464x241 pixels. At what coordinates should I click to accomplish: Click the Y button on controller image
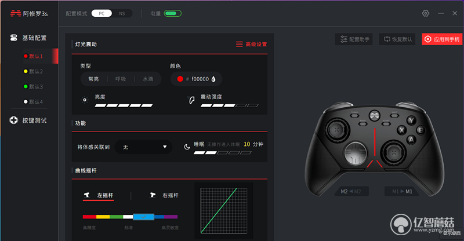pos(411,121)
